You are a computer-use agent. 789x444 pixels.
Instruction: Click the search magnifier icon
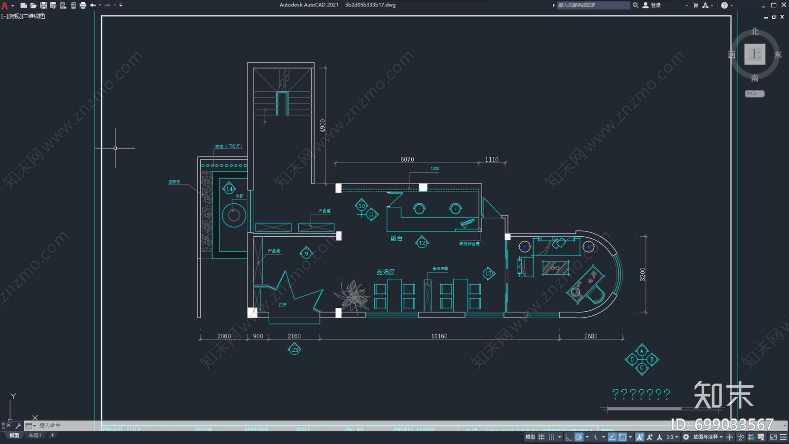coord(636,5)
